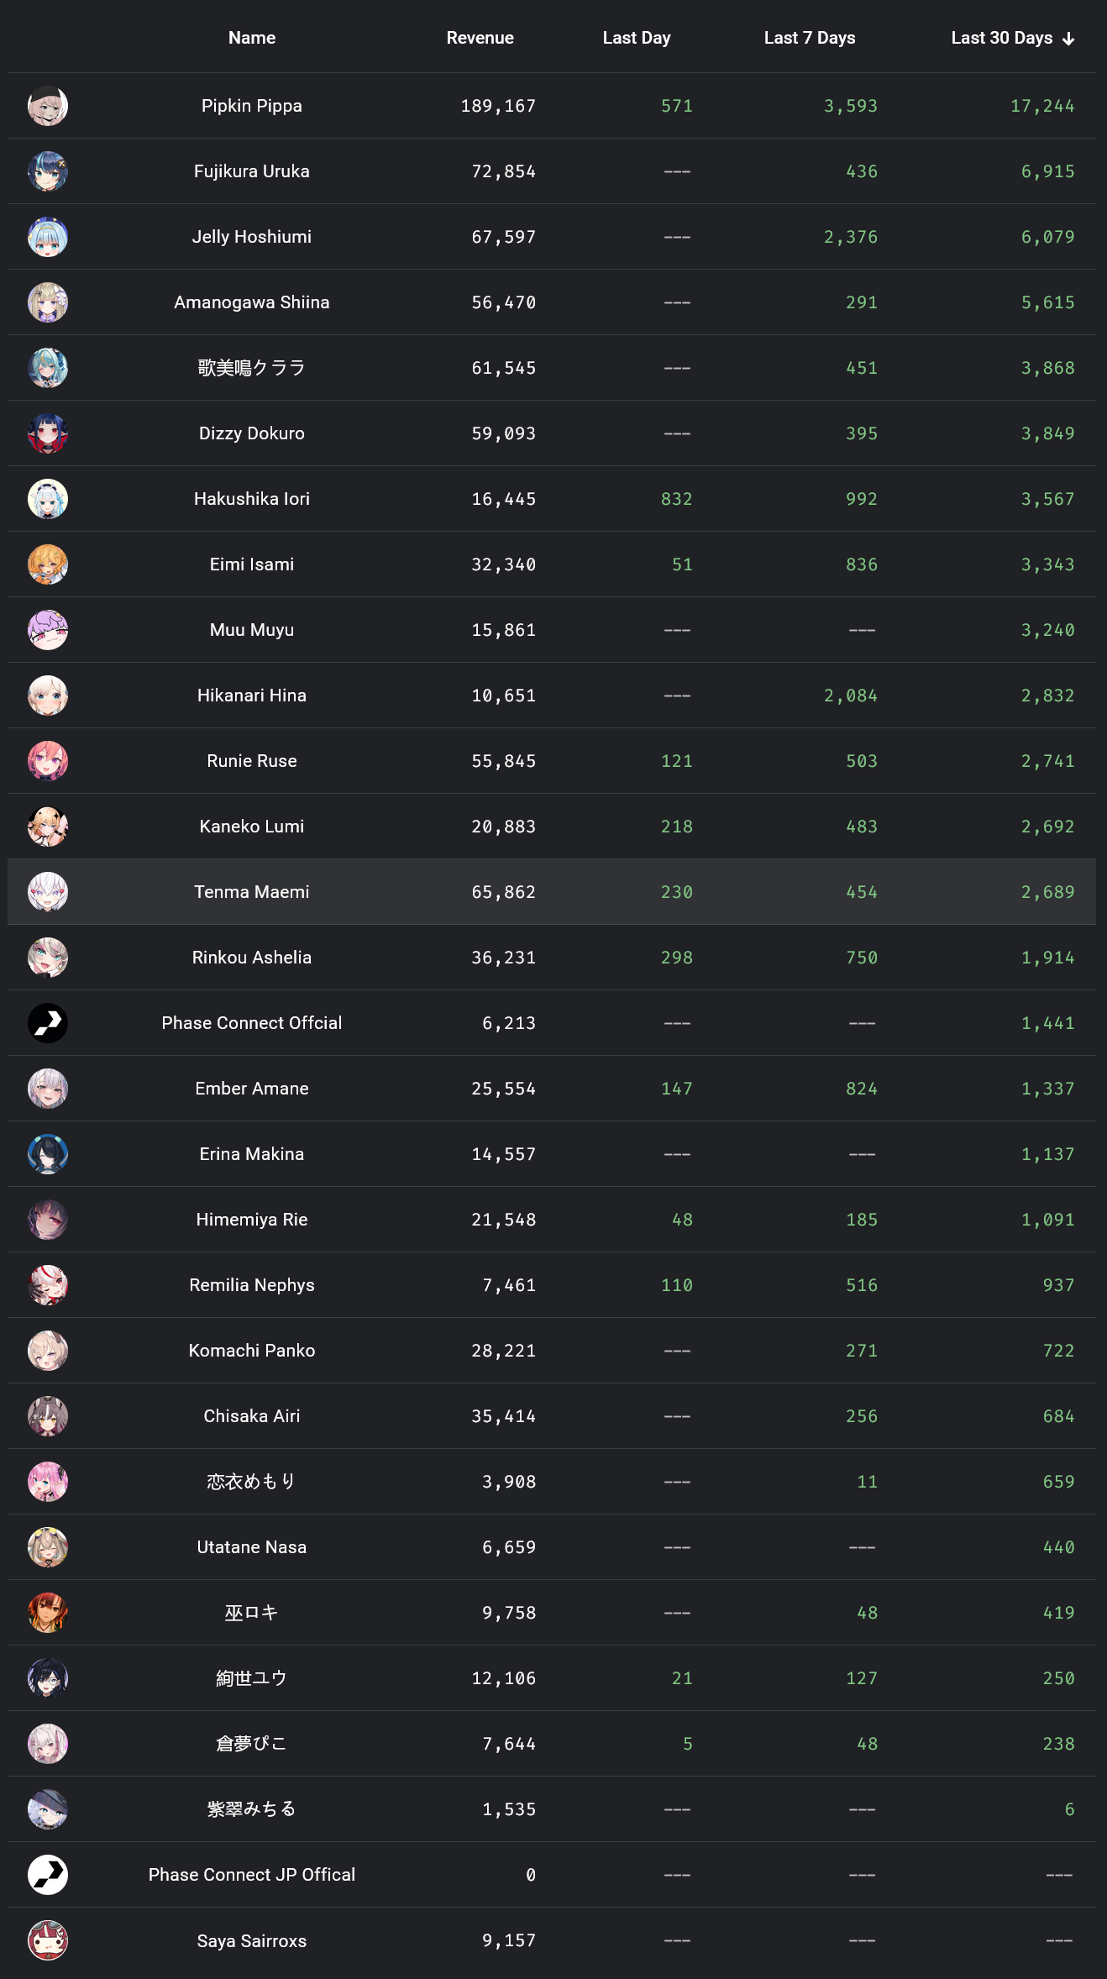Click Runie Ruse's pink avatar
The width and height of the screenshot is (1107, 1979).
[48, 761]
